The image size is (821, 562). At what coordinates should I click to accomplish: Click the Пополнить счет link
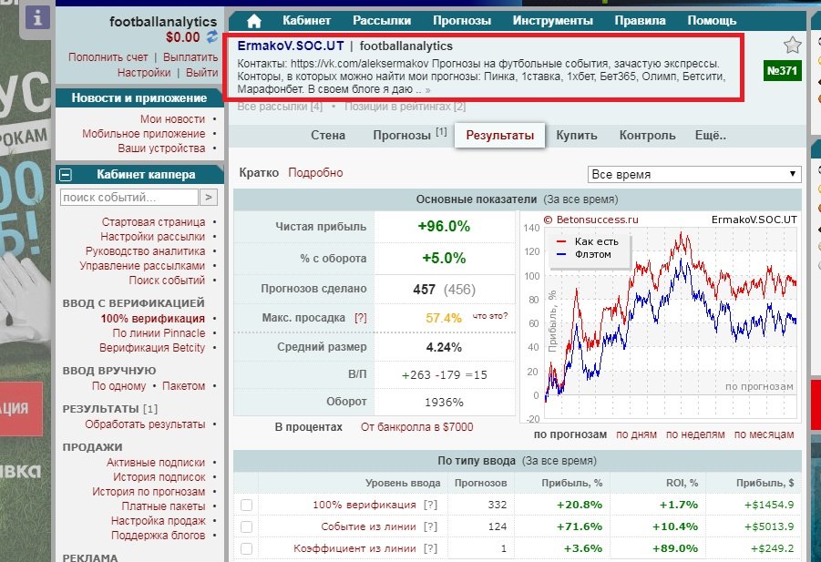point(108,57)
